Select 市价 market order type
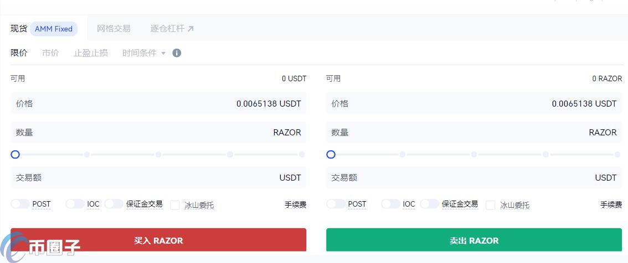Screen dimensions: 628x263 (x=50, y=52)
